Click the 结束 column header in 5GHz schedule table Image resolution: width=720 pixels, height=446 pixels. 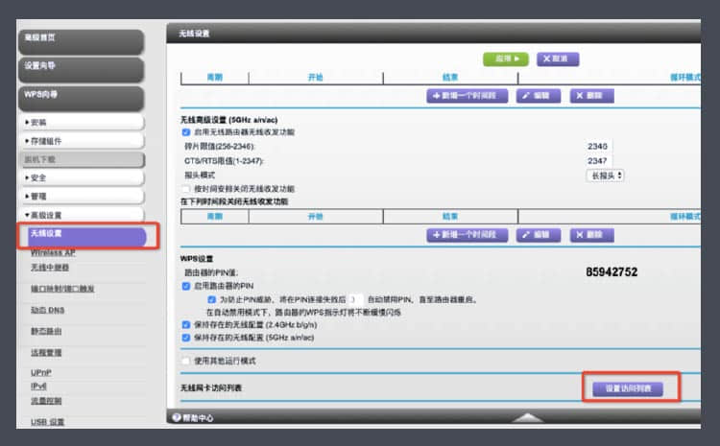450,217
